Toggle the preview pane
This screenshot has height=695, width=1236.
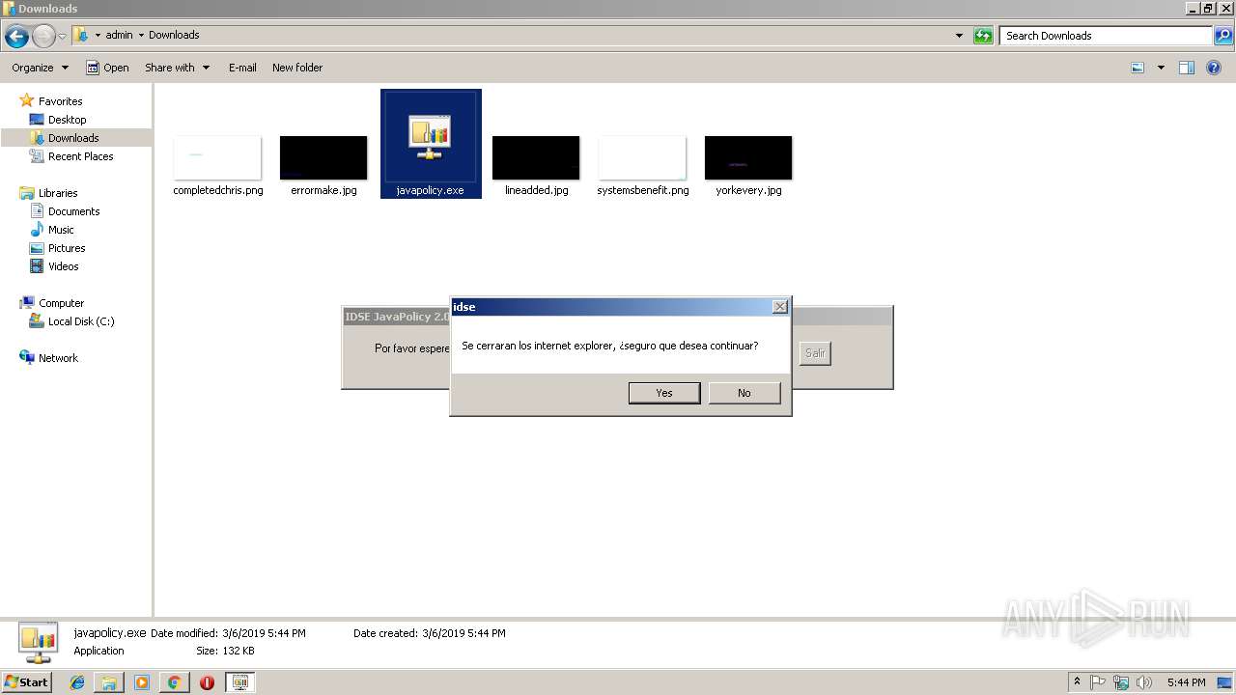click(1187, 68)
